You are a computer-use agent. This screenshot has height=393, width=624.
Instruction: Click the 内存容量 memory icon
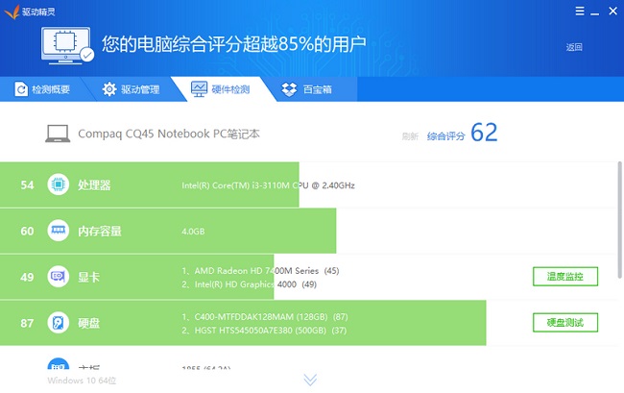coord(59,231)
